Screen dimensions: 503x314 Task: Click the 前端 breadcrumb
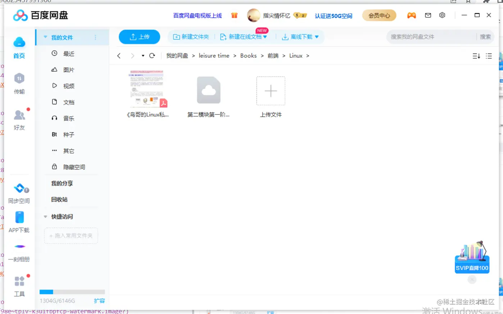click(273, 56)
